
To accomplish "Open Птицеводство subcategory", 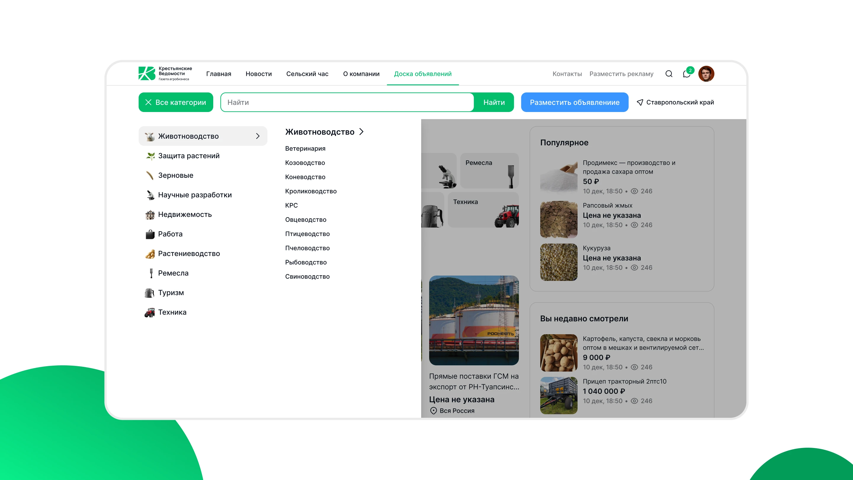I will [x=307, y=234].
